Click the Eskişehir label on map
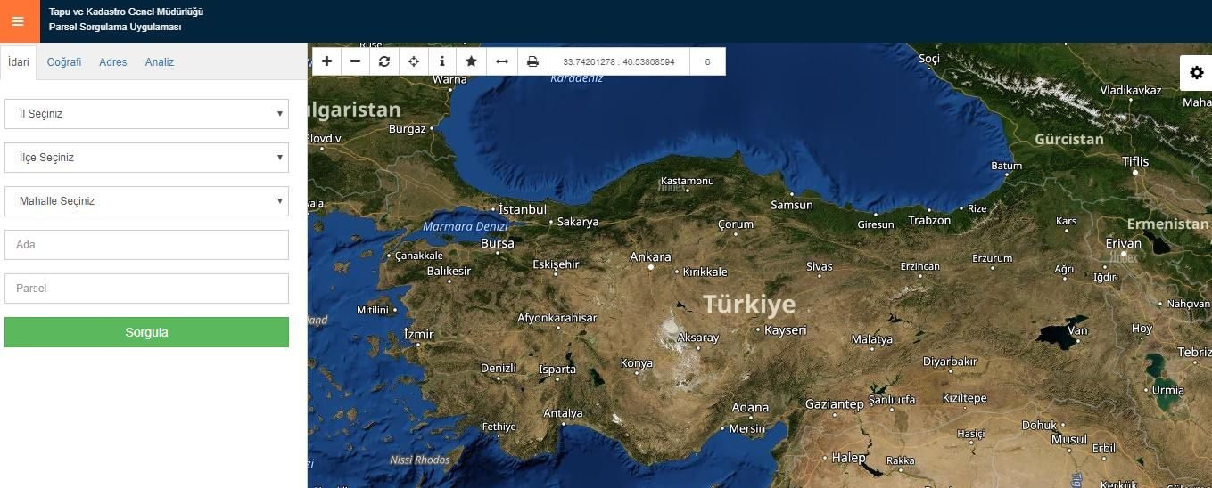 556,264
